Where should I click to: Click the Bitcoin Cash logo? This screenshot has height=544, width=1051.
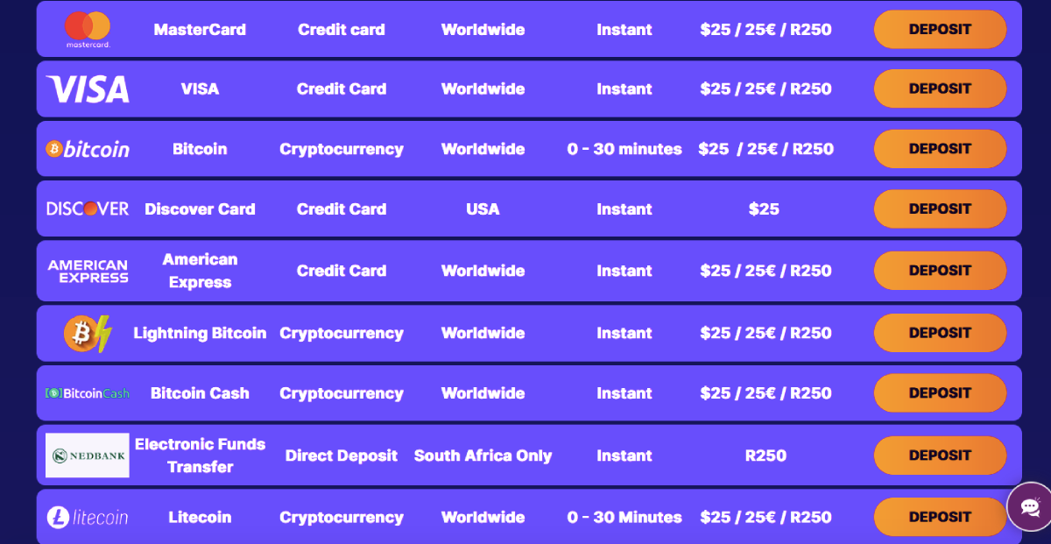tap(88, 393)
